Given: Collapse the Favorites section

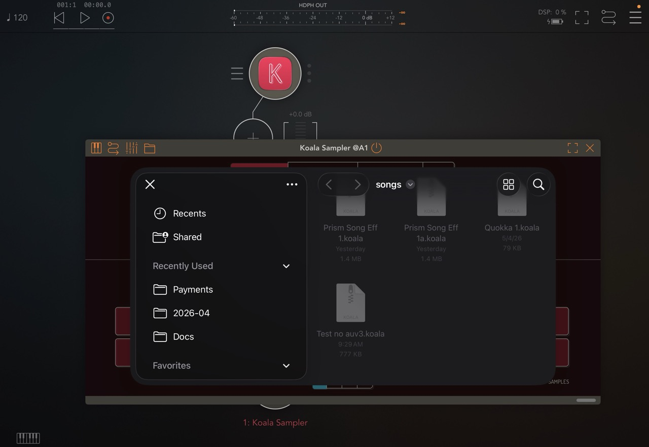Looking at the screenshot, I should tap(286, 365).
